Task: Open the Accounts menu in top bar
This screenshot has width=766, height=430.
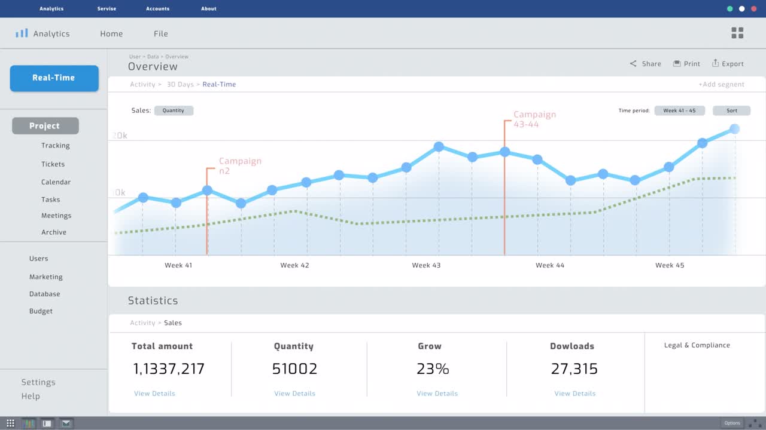Action: [x=157, y=9]
